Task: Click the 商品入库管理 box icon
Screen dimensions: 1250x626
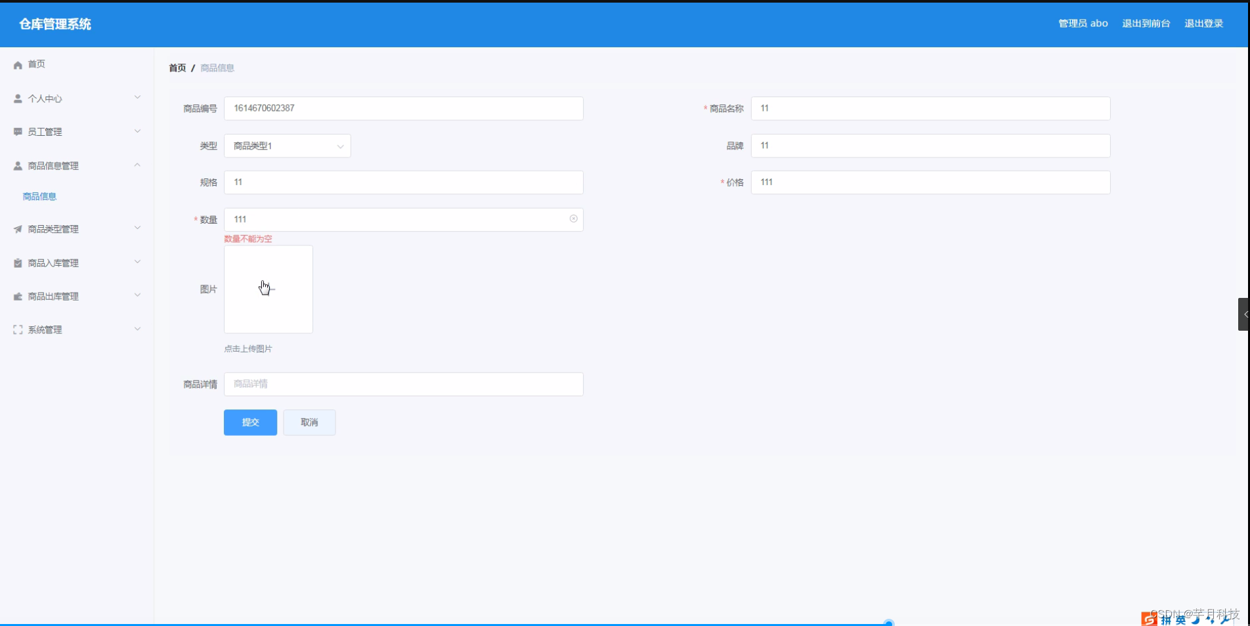Action: tap(16, 262)
